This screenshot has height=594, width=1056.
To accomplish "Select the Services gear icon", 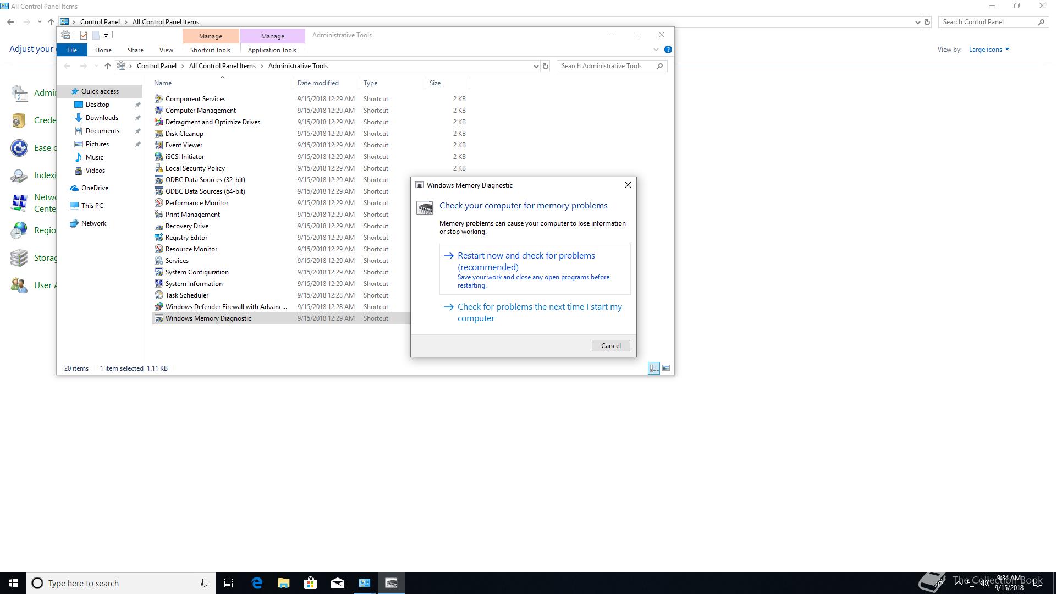I will (159, 261).
